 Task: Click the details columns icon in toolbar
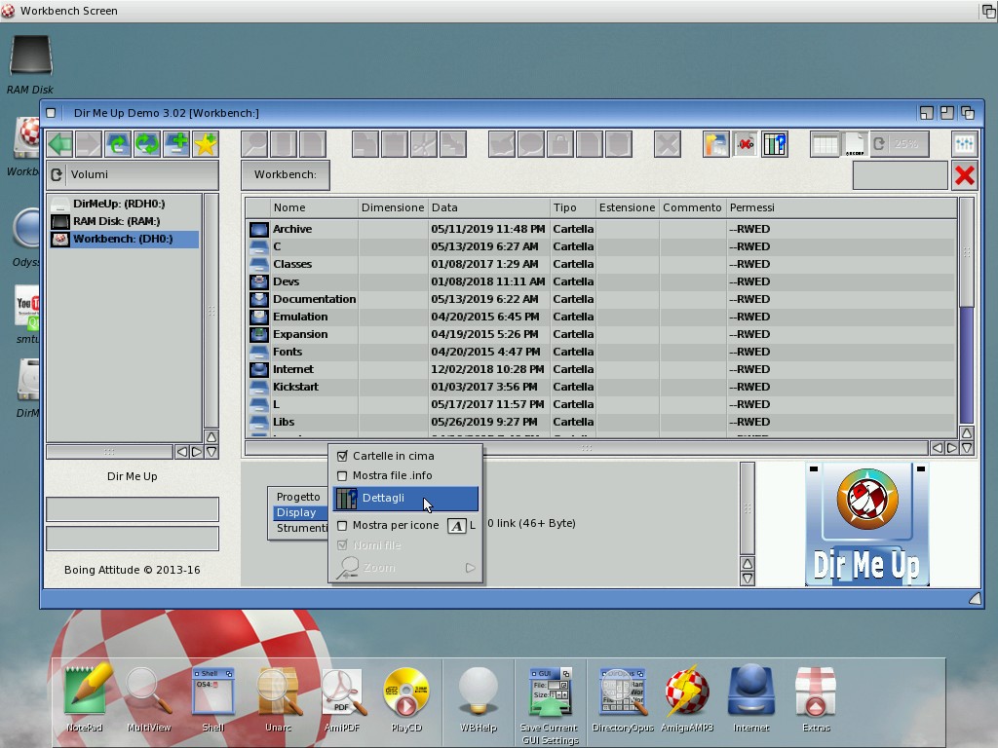[774, 144]
